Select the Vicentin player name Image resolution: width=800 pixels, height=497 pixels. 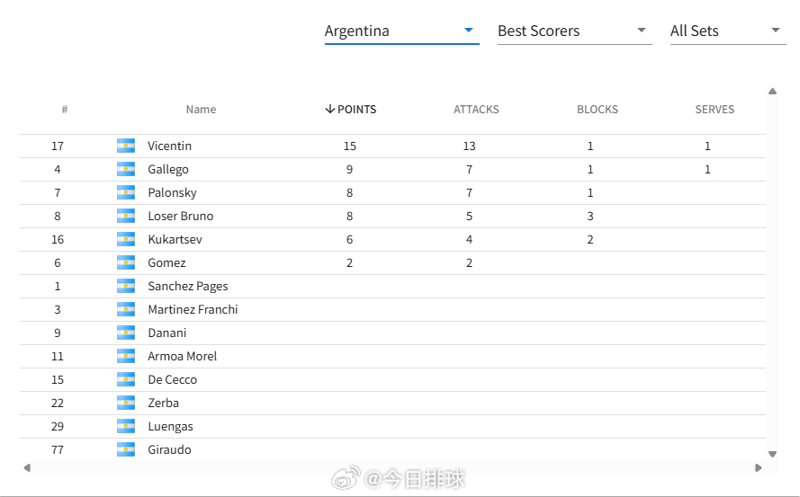tap(169, 146)
